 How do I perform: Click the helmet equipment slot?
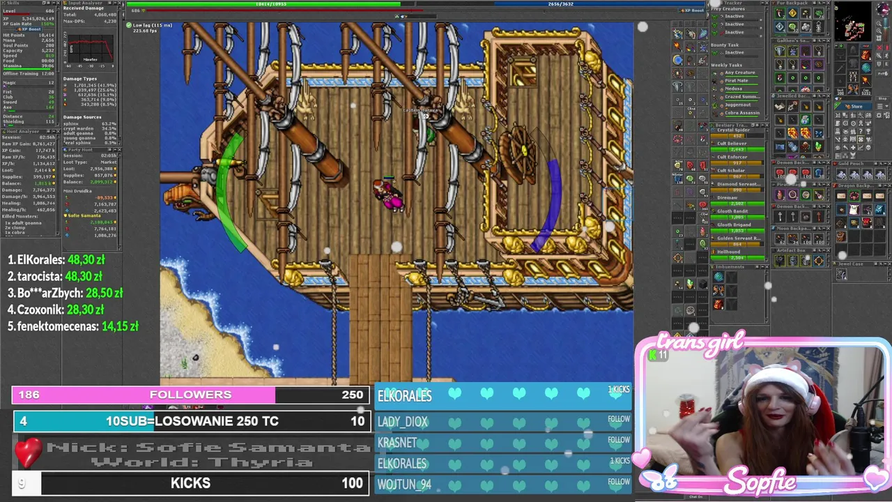pyautogui.click(x=853, y=50)
